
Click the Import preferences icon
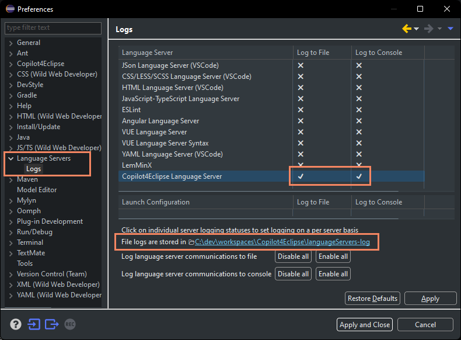[x=34, y=324]
